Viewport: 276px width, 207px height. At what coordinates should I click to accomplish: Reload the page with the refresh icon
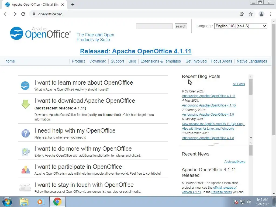(x=23, y=14)
